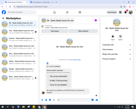Send a voice clip with microphone icon
136x109 pixels.
click(x=42, y=100)
